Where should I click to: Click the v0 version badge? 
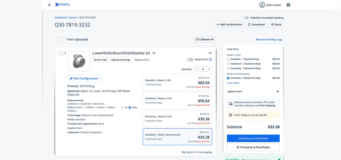coord(153,53)
